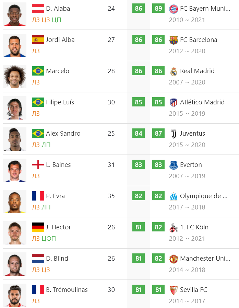239x308 pixels.
Task: Click the Austrian flag next to D. Alaba
Action: pyautogui.click(x=38, y=9)
